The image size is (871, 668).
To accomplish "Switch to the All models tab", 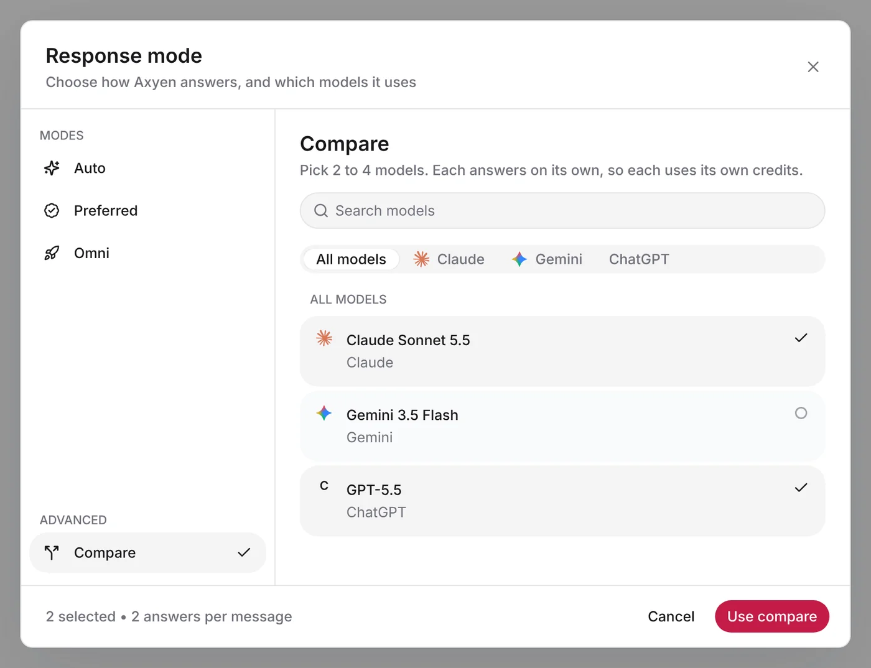I will click(x=352, y=259).
